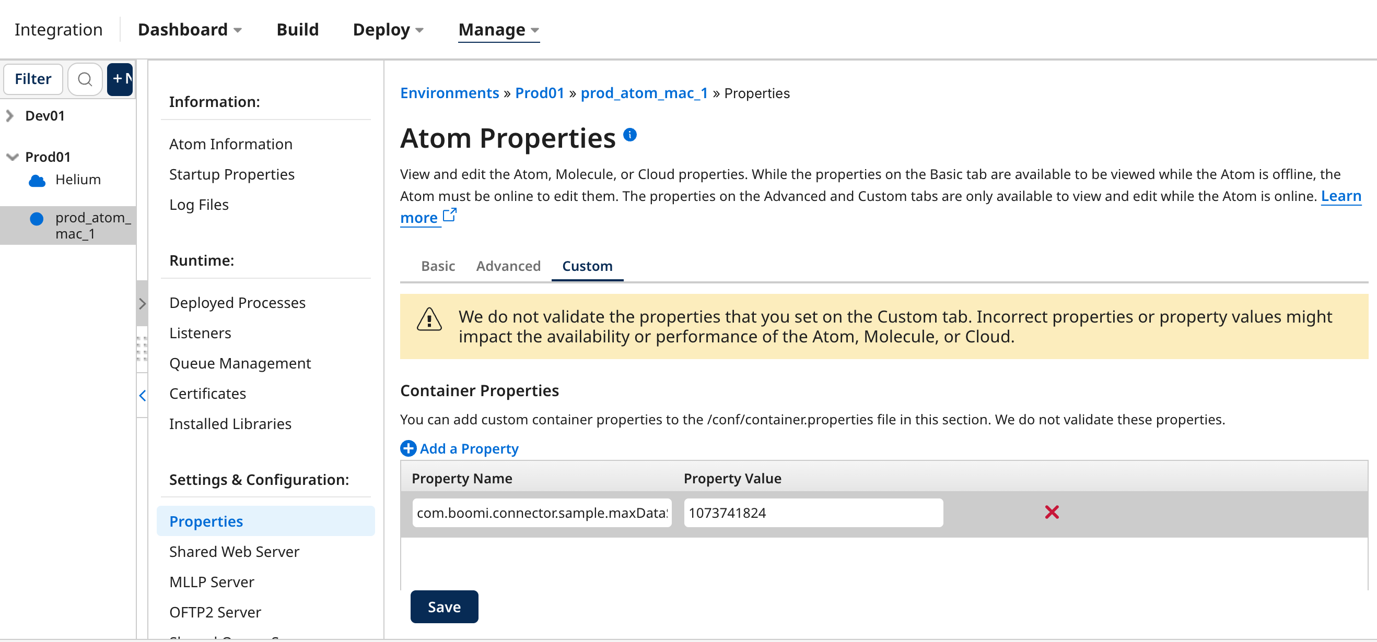
Task: Open the Deploy dropdown menu
Action: click(388, 29)
